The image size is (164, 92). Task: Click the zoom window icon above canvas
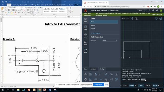[x=136, y=19]
